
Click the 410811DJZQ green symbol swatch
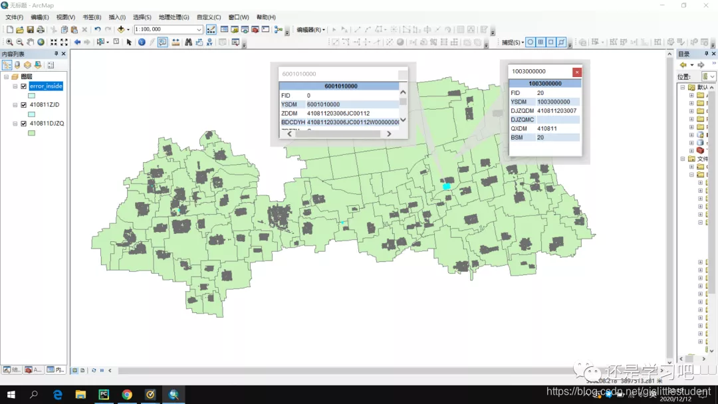[32, 133]
